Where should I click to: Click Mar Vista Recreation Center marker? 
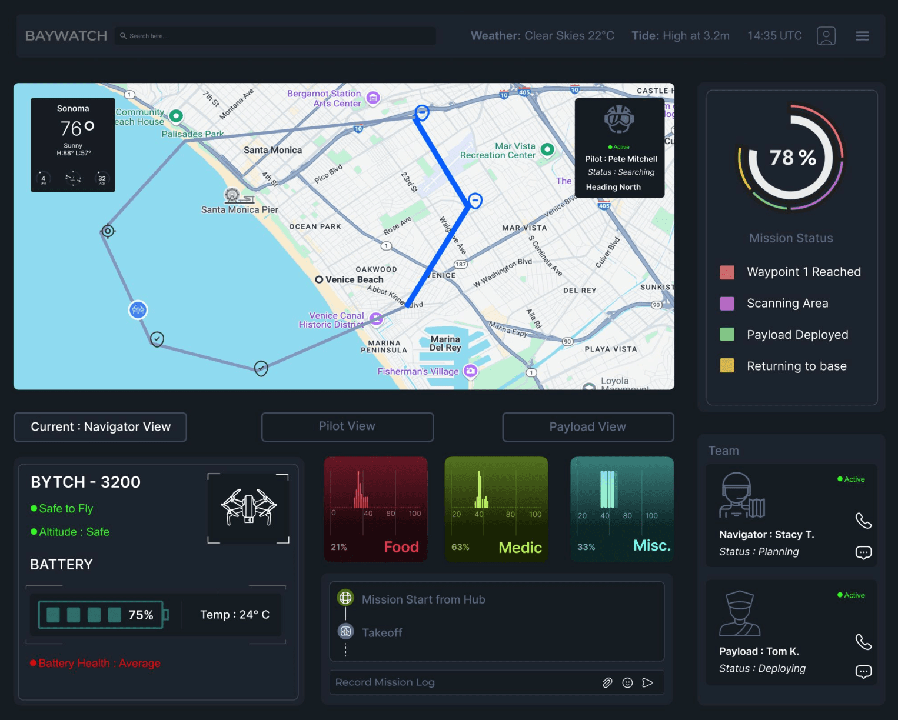tap(547, 149)
